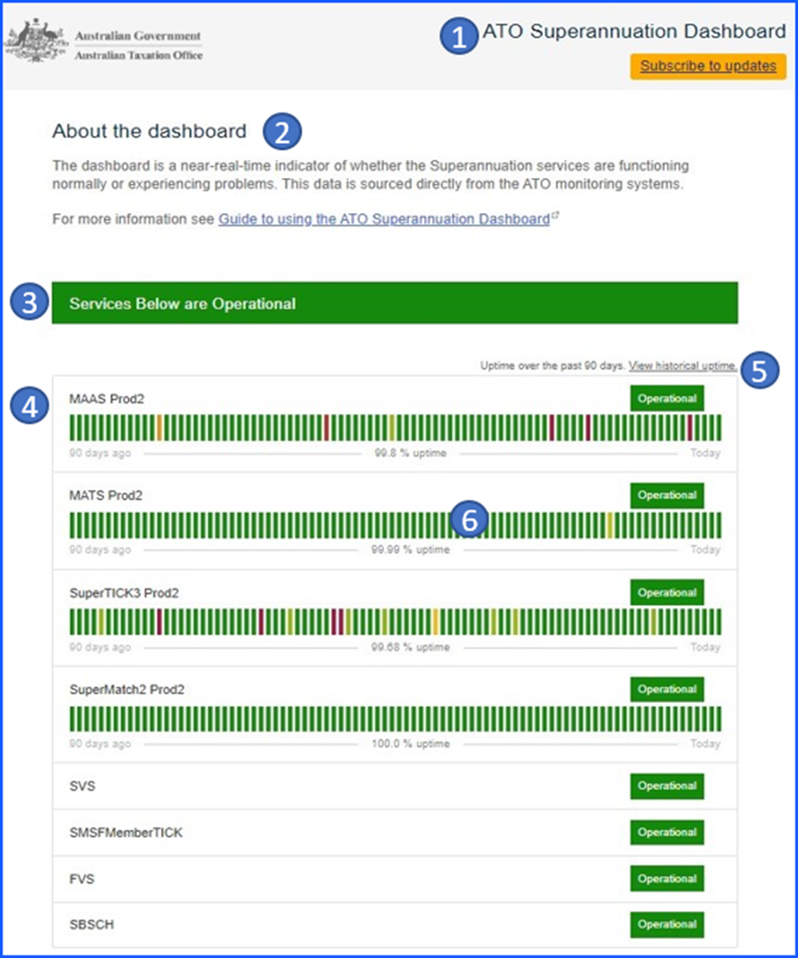Screen dimensions: 798x958
Task: Open the Guide to using the ATO Superannuation Dashboard
Action: pyautogui.click(x=383, y=218)
